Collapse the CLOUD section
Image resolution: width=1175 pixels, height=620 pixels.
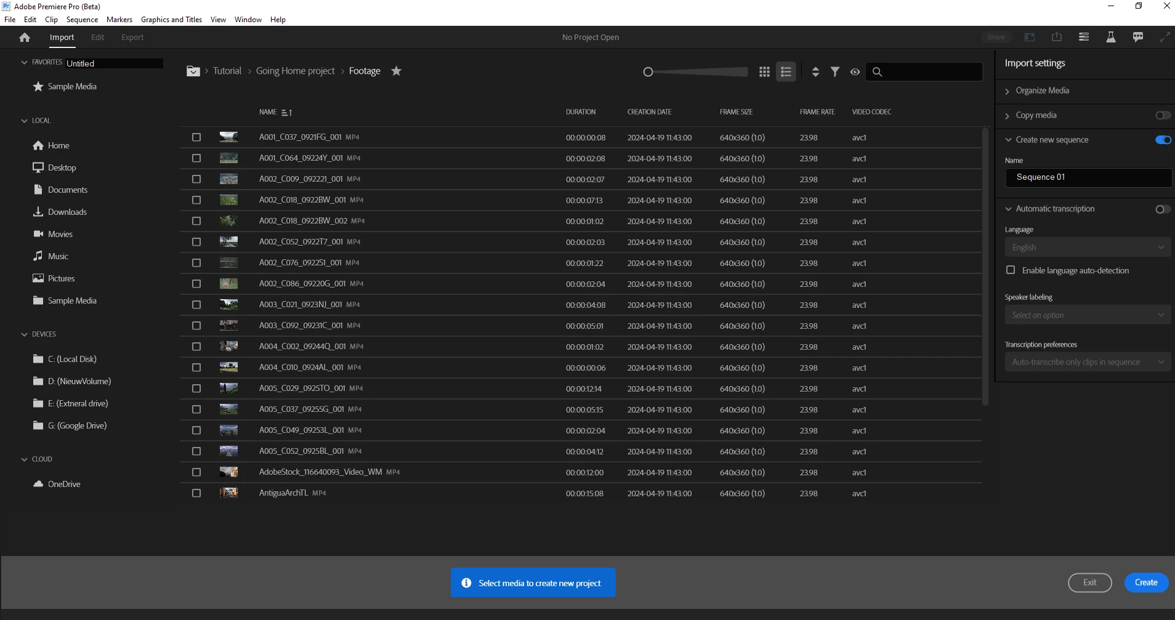tap(25, 459)
